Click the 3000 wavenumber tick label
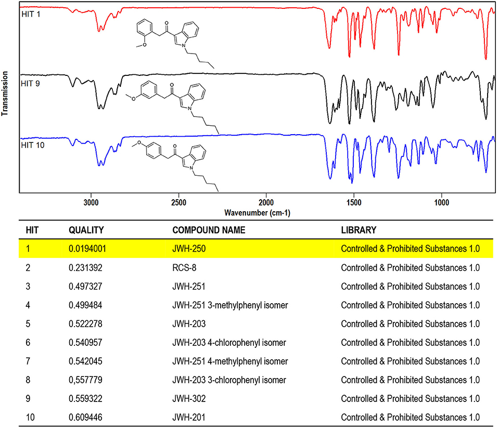Screen dimensions: 498x429 [91, 202]
